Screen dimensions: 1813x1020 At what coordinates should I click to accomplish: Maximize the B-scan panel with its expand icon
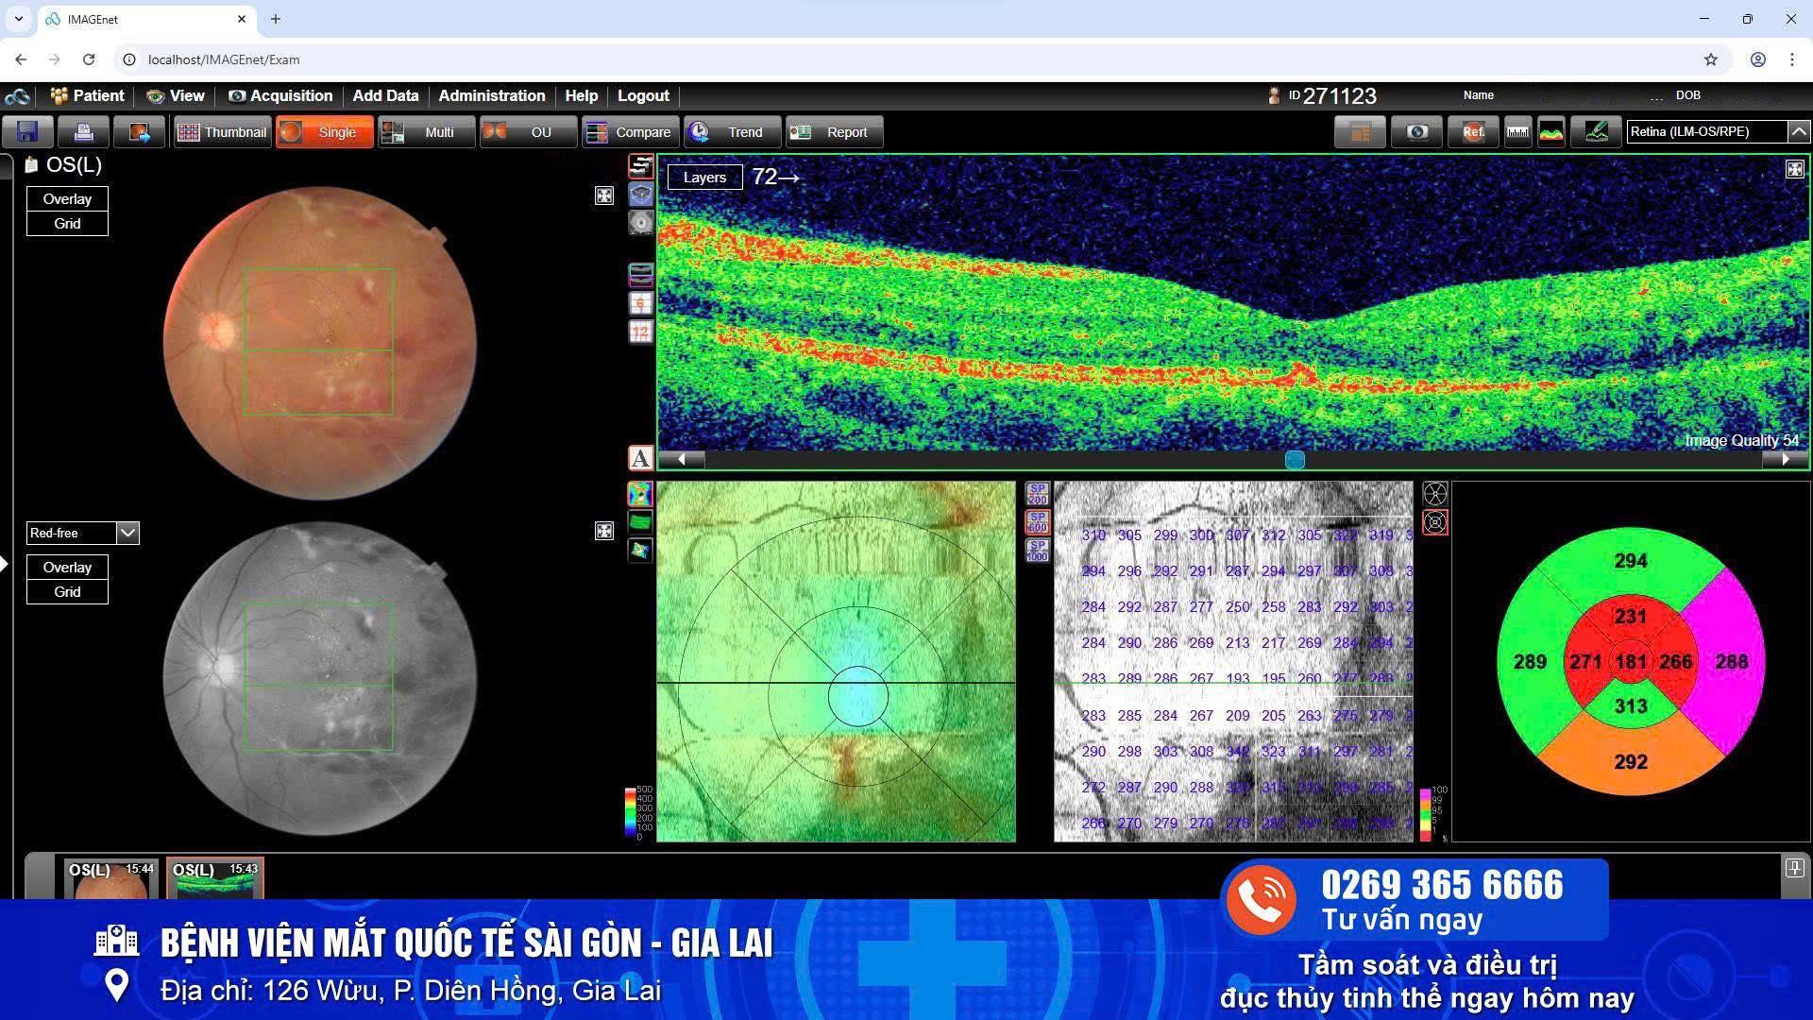(x=1794, y=169)
